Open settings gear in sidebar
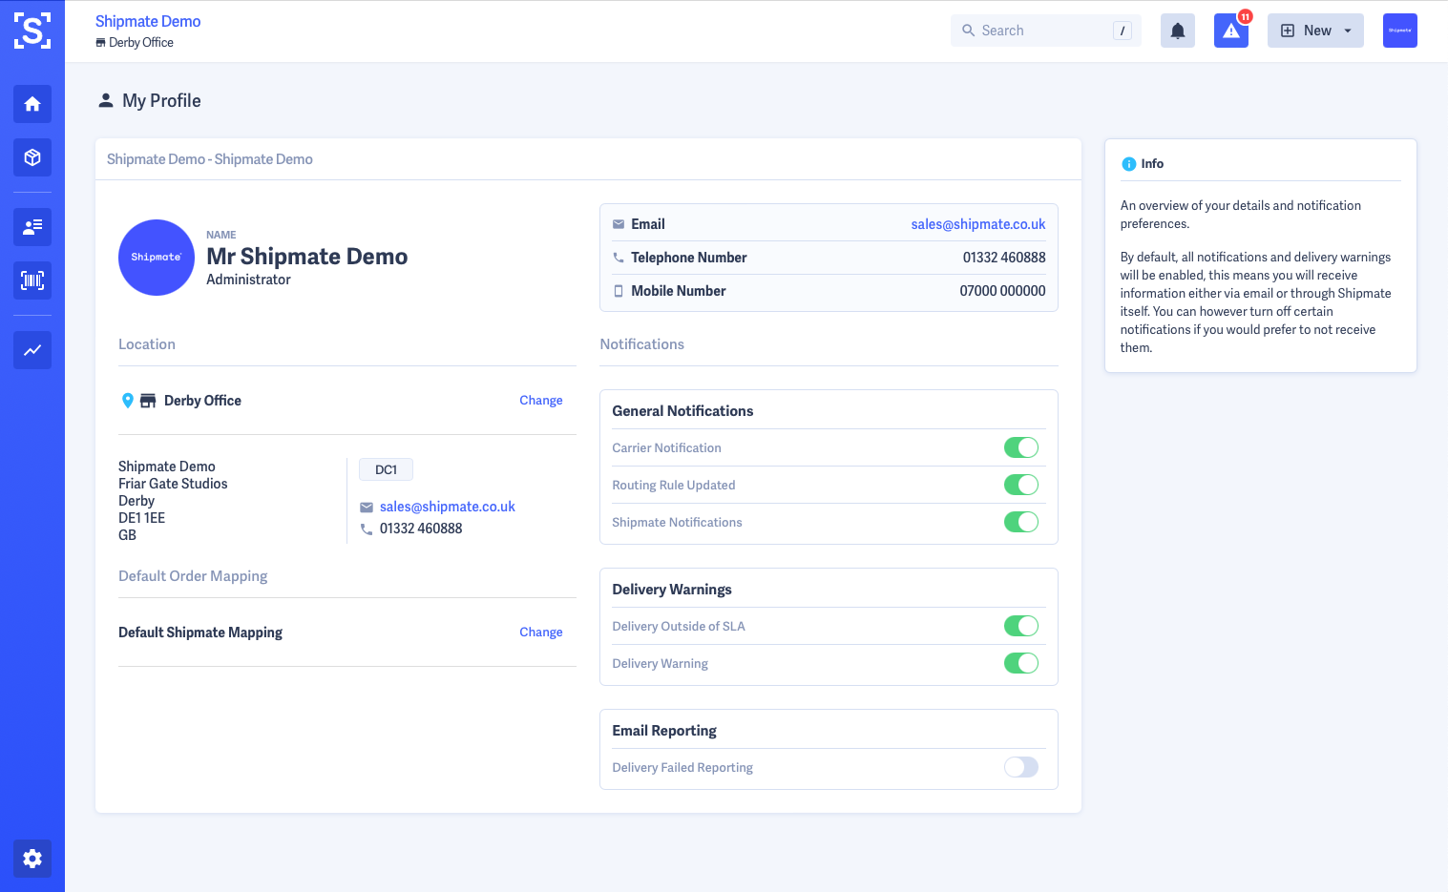 (32, 859)
